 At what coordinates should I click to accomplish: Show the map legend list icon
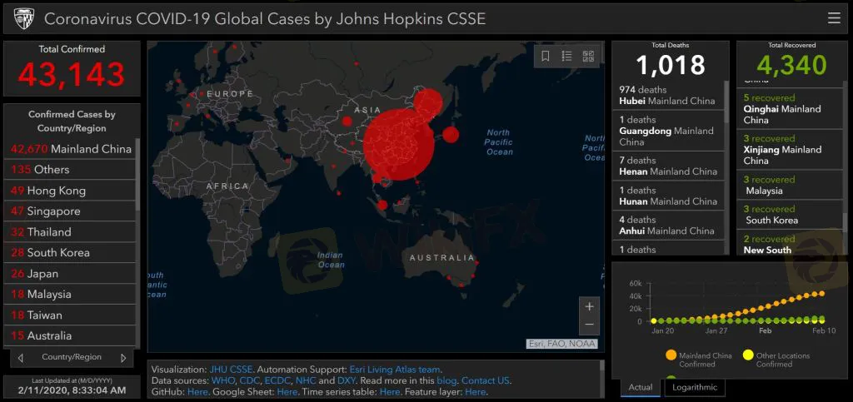tap(567, 57)
